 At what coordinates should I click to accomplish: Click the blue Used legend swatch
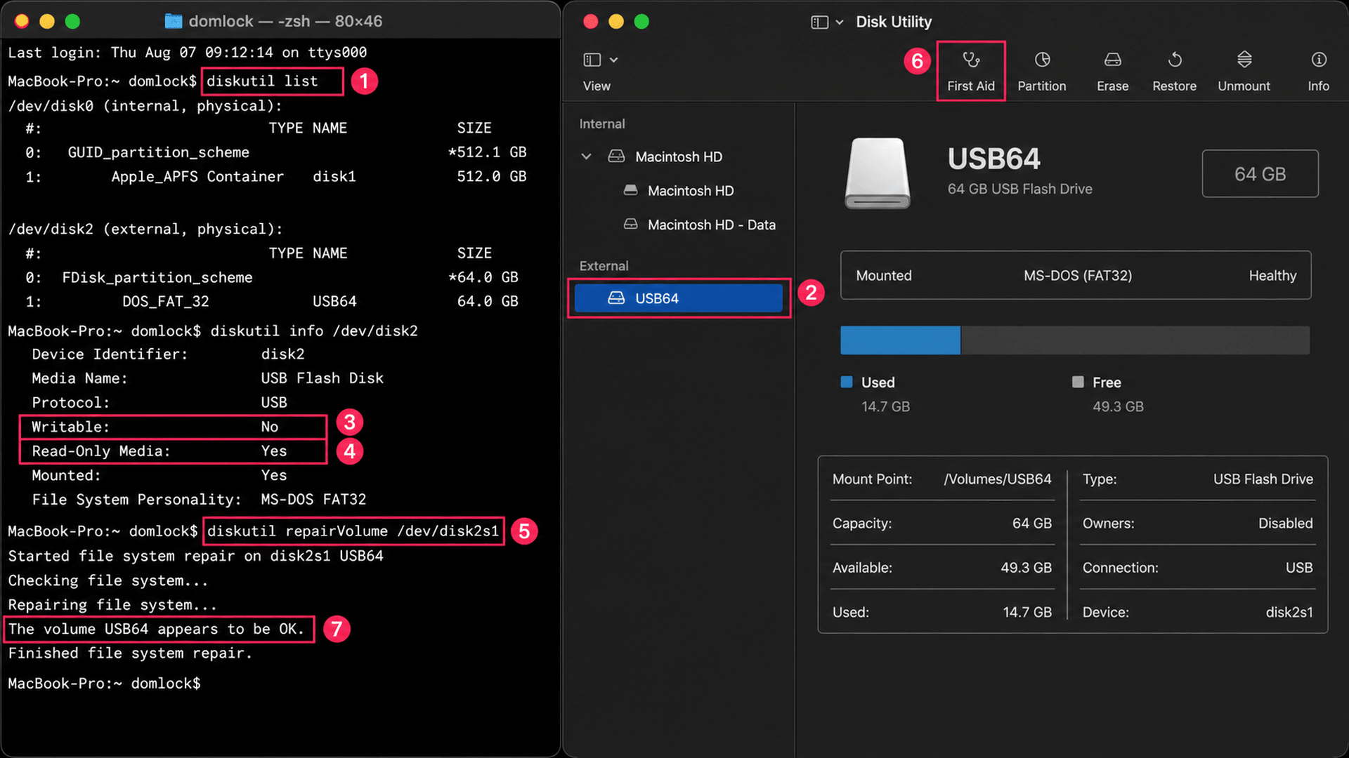[x=847, y=382]
